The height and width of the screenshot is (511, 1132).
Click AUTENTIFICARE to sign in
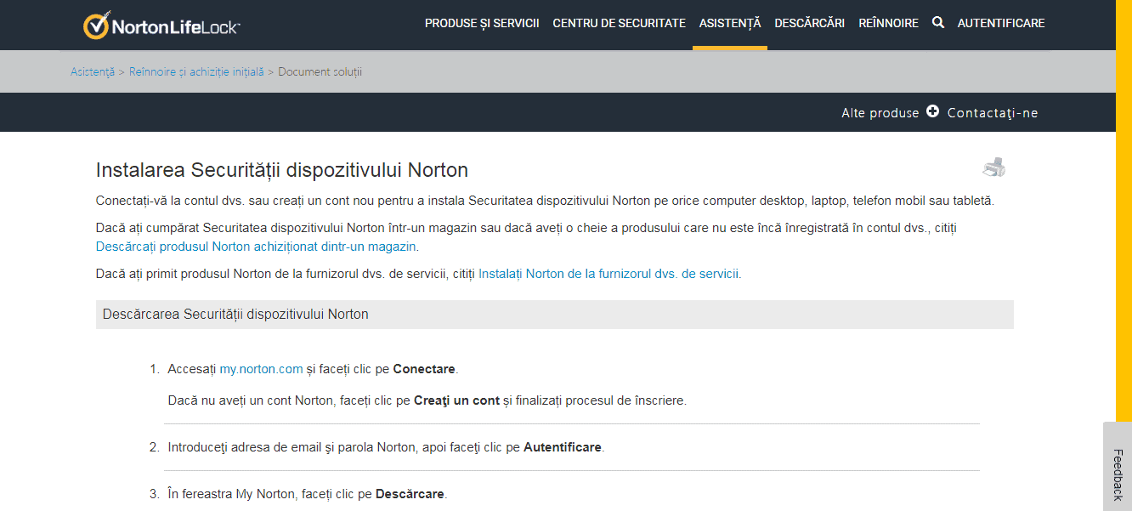(1001, 24)
